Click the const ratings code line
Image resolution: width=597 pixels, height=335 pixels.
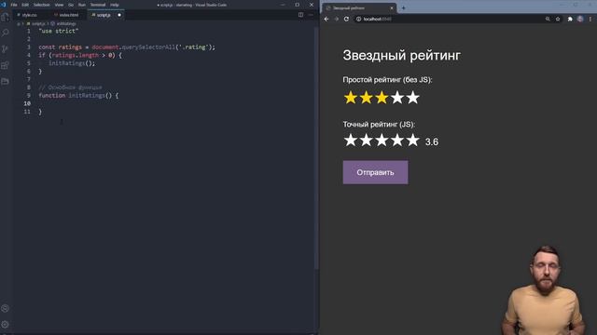(127, 47)
